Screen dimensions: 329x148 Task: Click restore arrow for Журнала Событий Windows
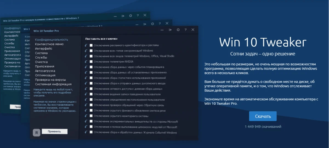click(86, 132)
